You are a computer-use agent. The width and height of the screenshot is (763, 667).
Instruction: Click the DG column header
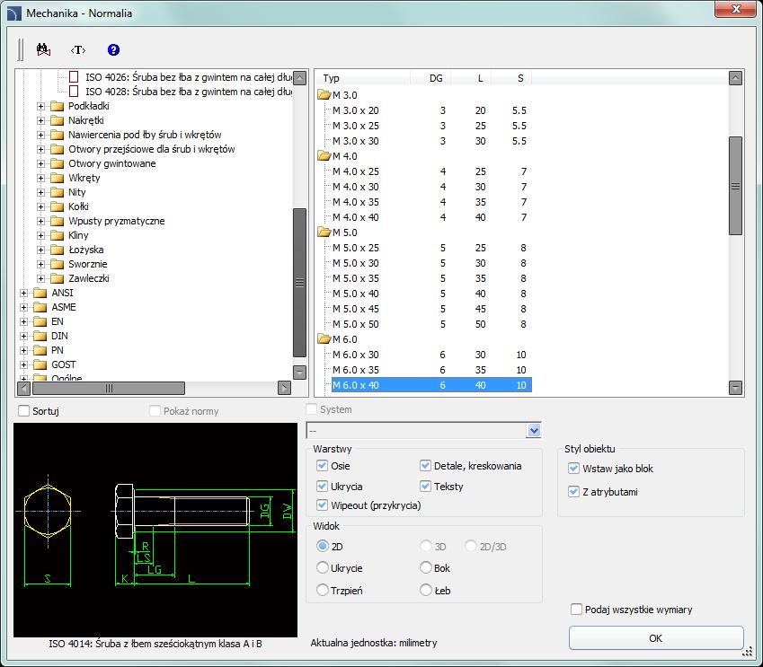430,78
